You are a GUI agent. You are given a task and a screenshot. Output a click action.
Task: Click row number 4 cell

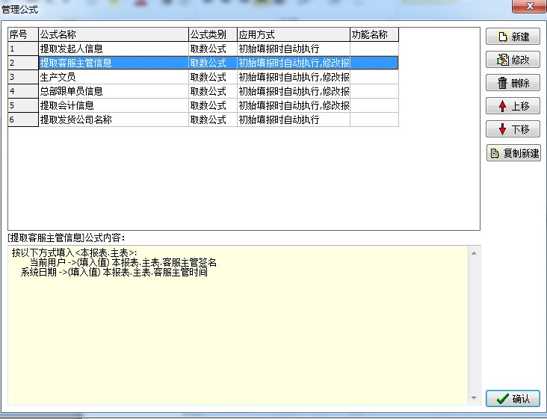click(x=23, y=91)
